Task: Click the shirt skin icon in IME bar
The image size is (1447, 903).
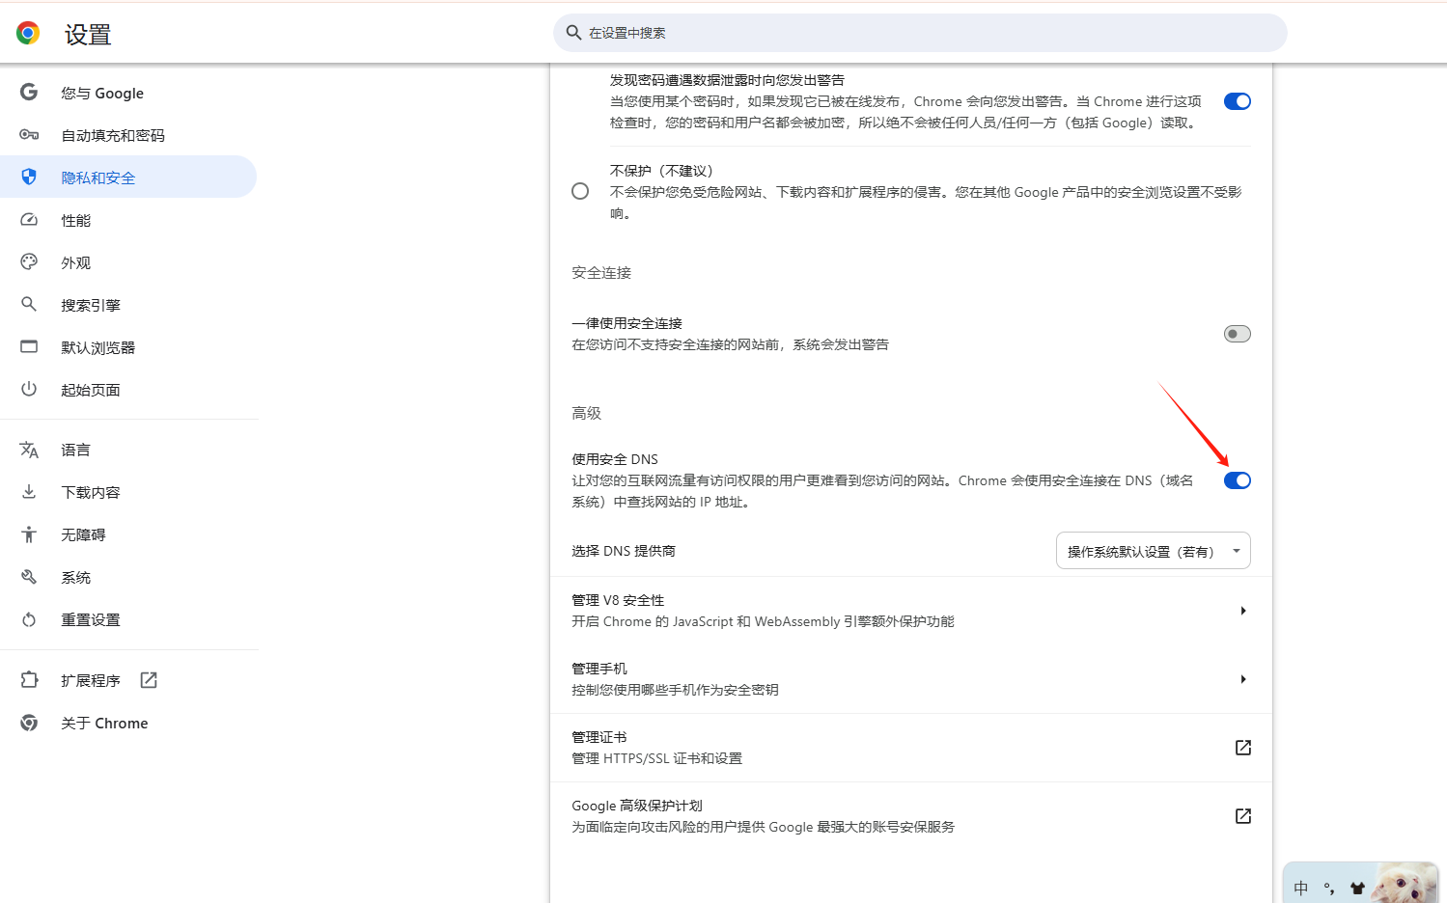Action: (x=1357, y=889)
